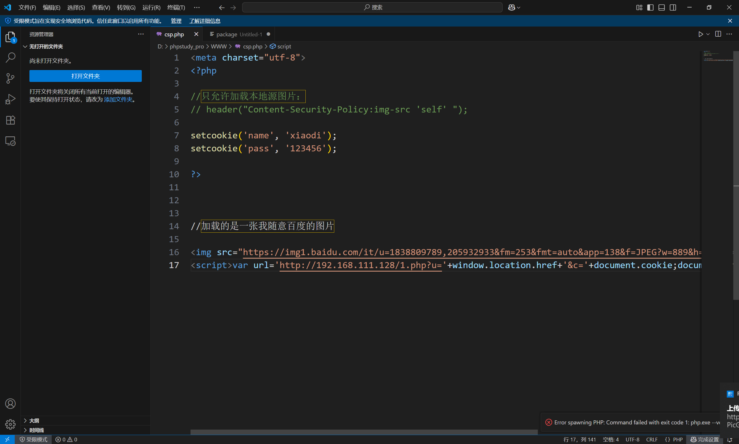Screen dimensions: 739x444
Task: Open Accounts menu in activity bar
Action: click(10, 404)
